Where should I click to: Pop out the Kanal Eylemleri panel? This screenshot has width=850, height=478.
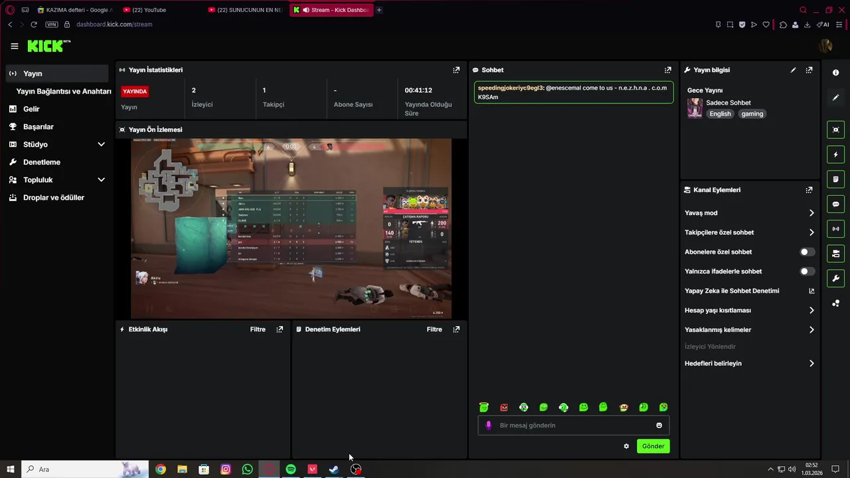[809, 190]
